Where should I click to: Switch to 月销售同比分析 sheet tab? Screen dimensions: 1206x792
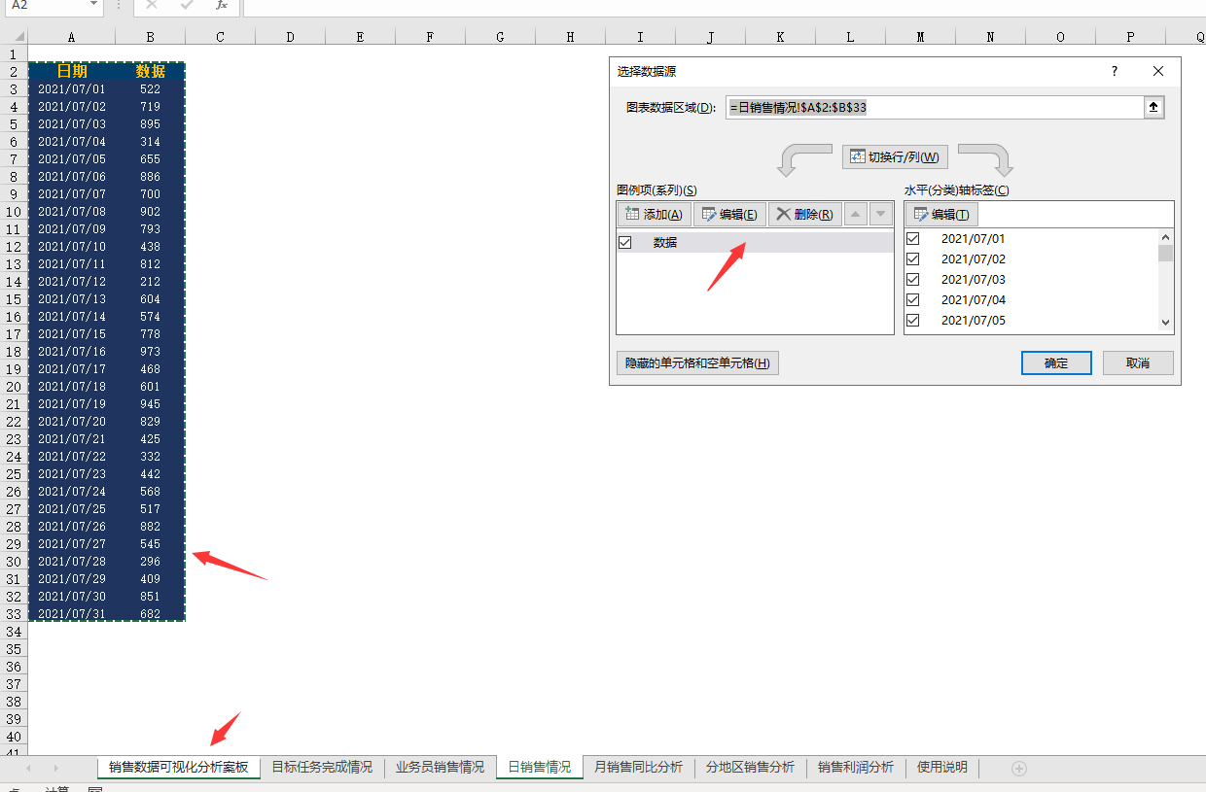pyautogui.click(x=639, y=767)
